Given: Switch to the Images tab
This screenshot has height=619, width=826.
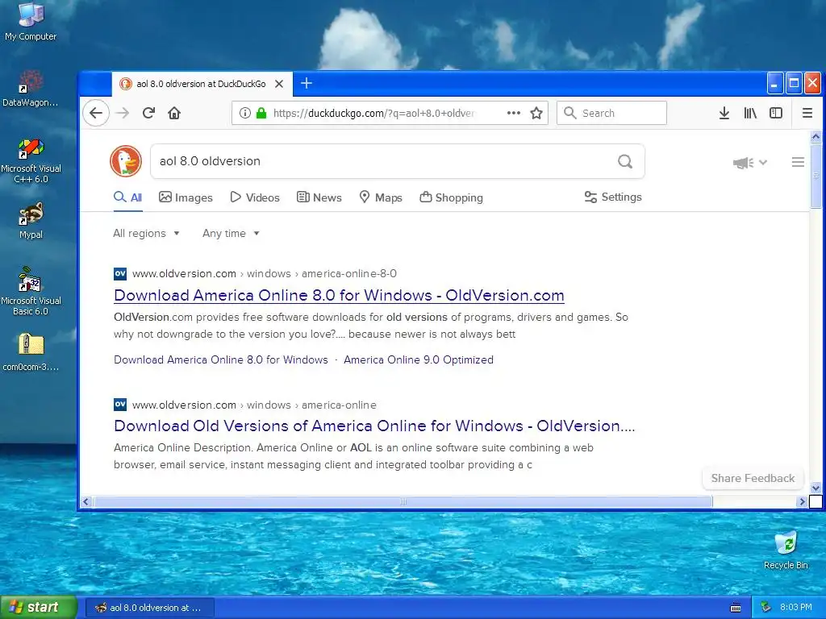Looking at the screenshot, I should (186, 197).
